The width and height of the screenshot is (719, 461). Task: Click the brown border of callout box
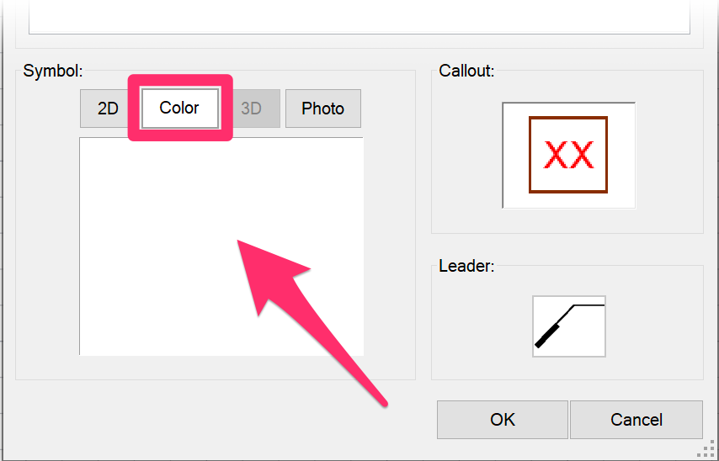tap(568, 118)
